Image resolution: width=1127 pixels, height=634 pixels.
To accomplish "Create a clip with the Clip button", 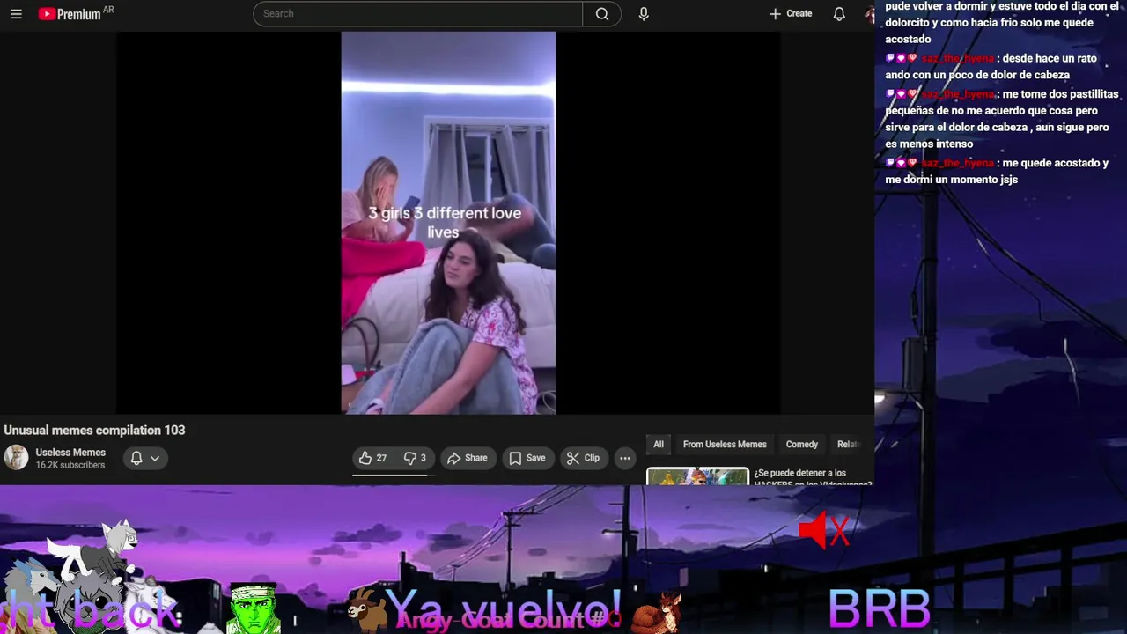I will [x=583, y=458].
